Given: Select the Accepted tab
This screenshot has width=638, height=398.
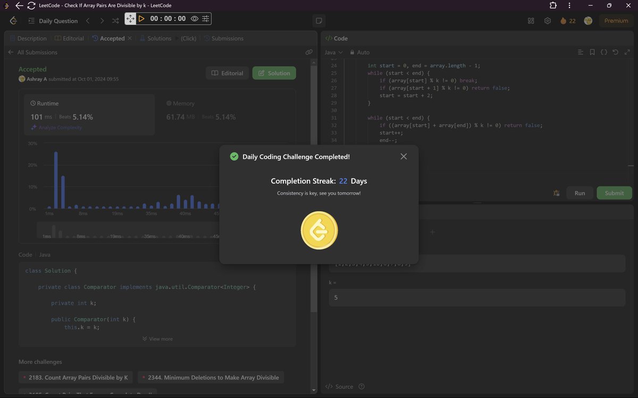Looking at the screenshot, I should [108, 38].
